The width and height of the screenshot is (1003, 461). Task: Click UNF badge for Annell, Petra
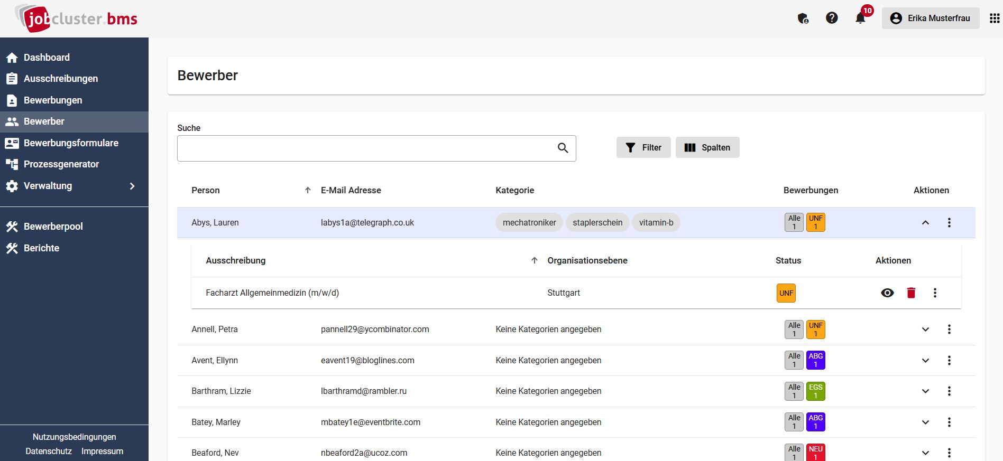click(816, 330)
